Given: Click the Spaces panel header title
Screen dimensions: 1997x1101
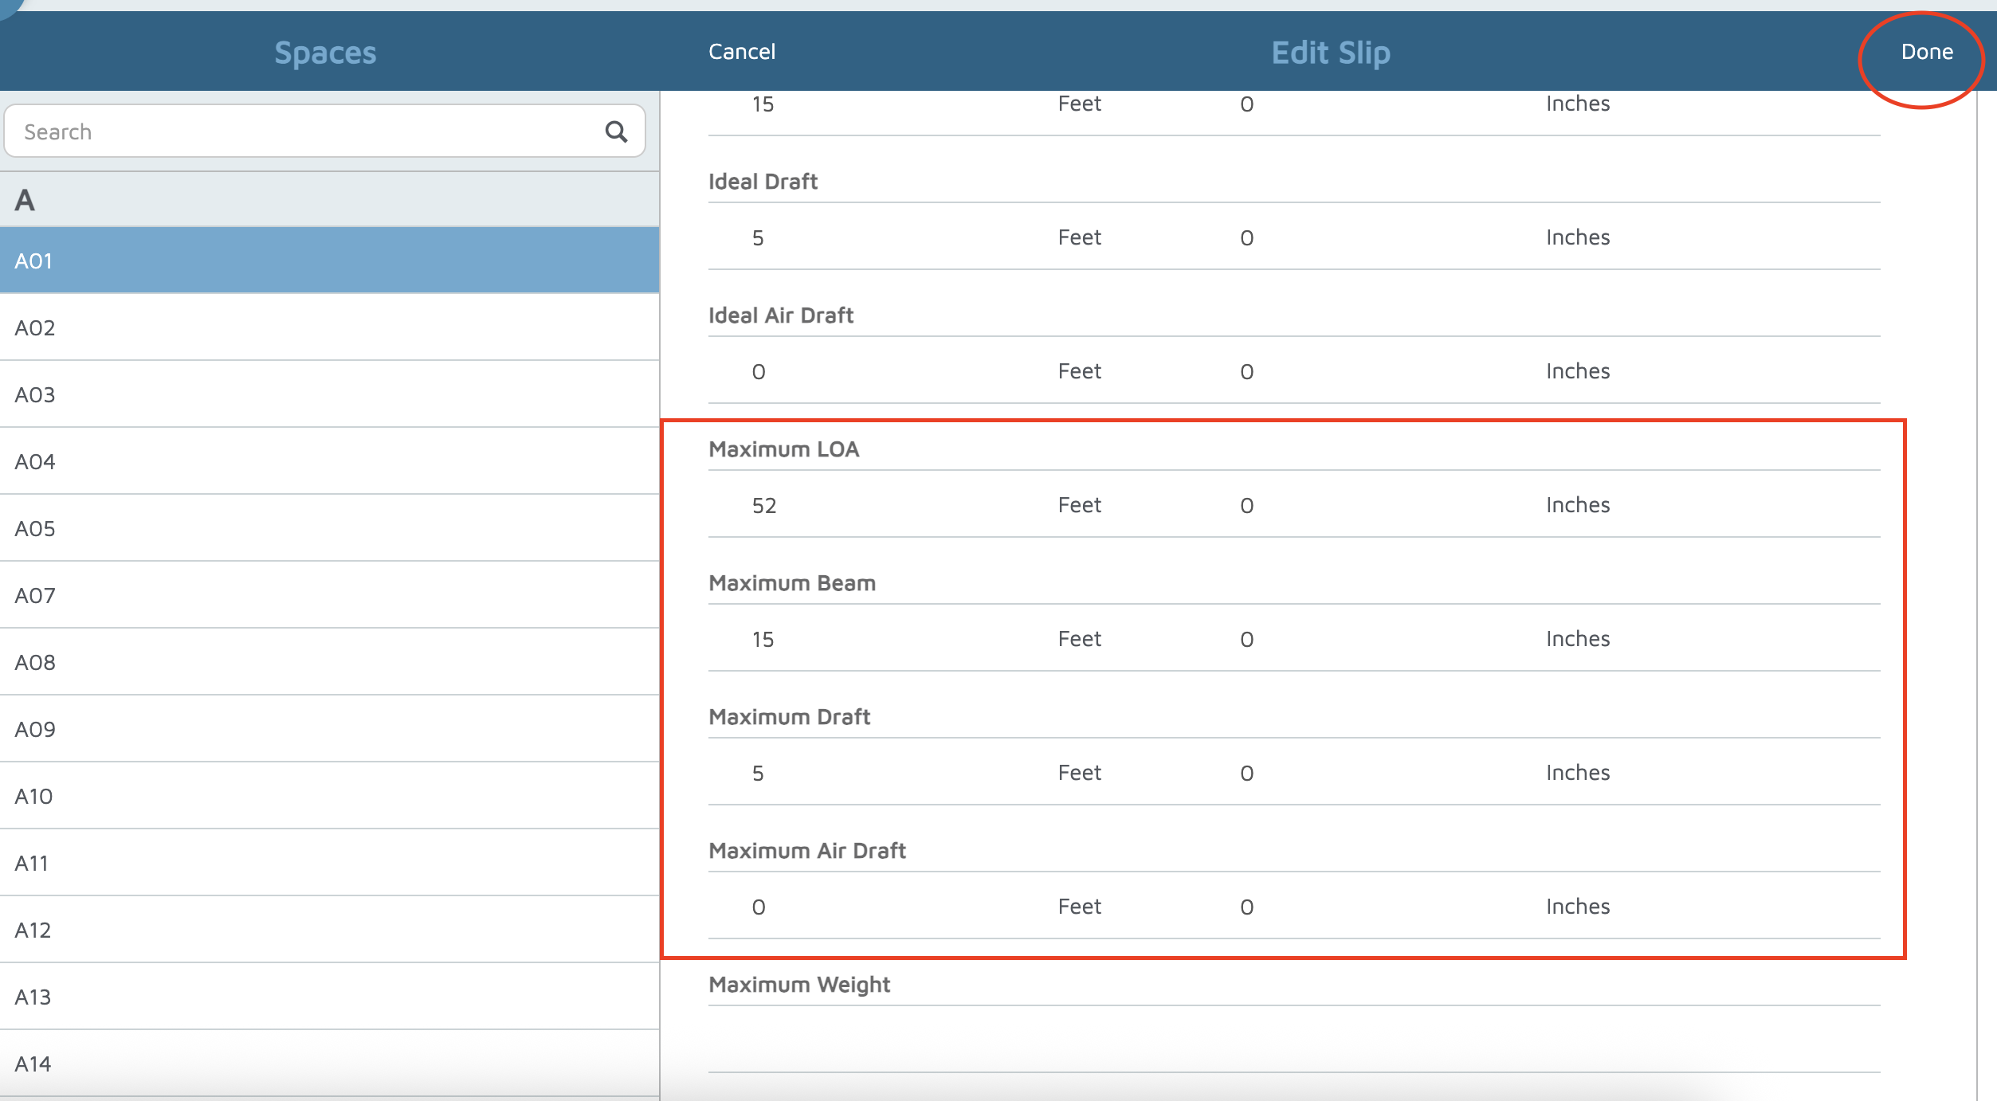Looking at the screenshot, I should pos(325,53).
